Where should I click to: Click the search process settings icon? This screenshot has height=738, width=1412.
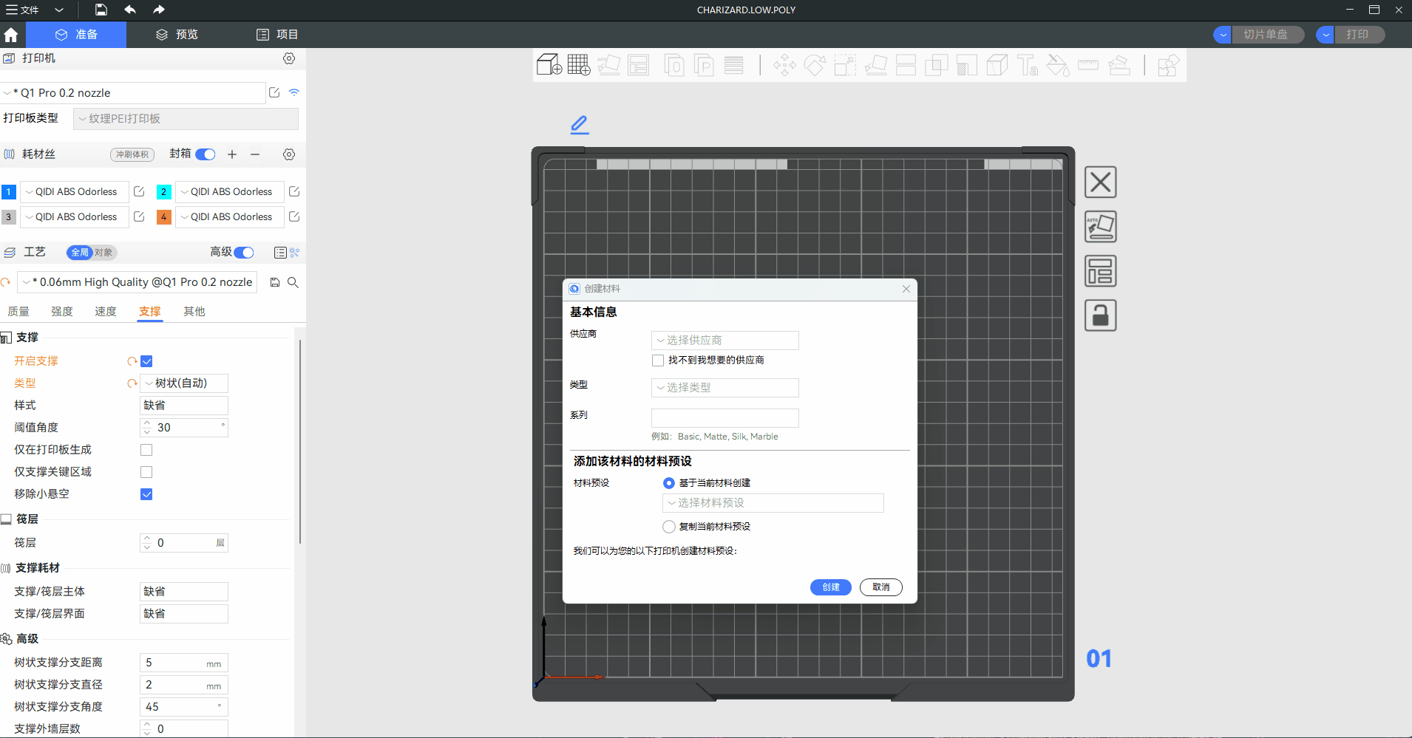(x=293, y=282)
